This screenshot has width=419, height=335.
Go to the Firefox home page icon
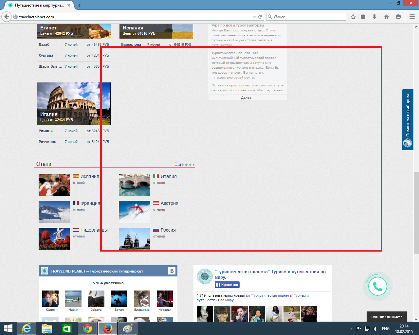click(x=386, y=17)
